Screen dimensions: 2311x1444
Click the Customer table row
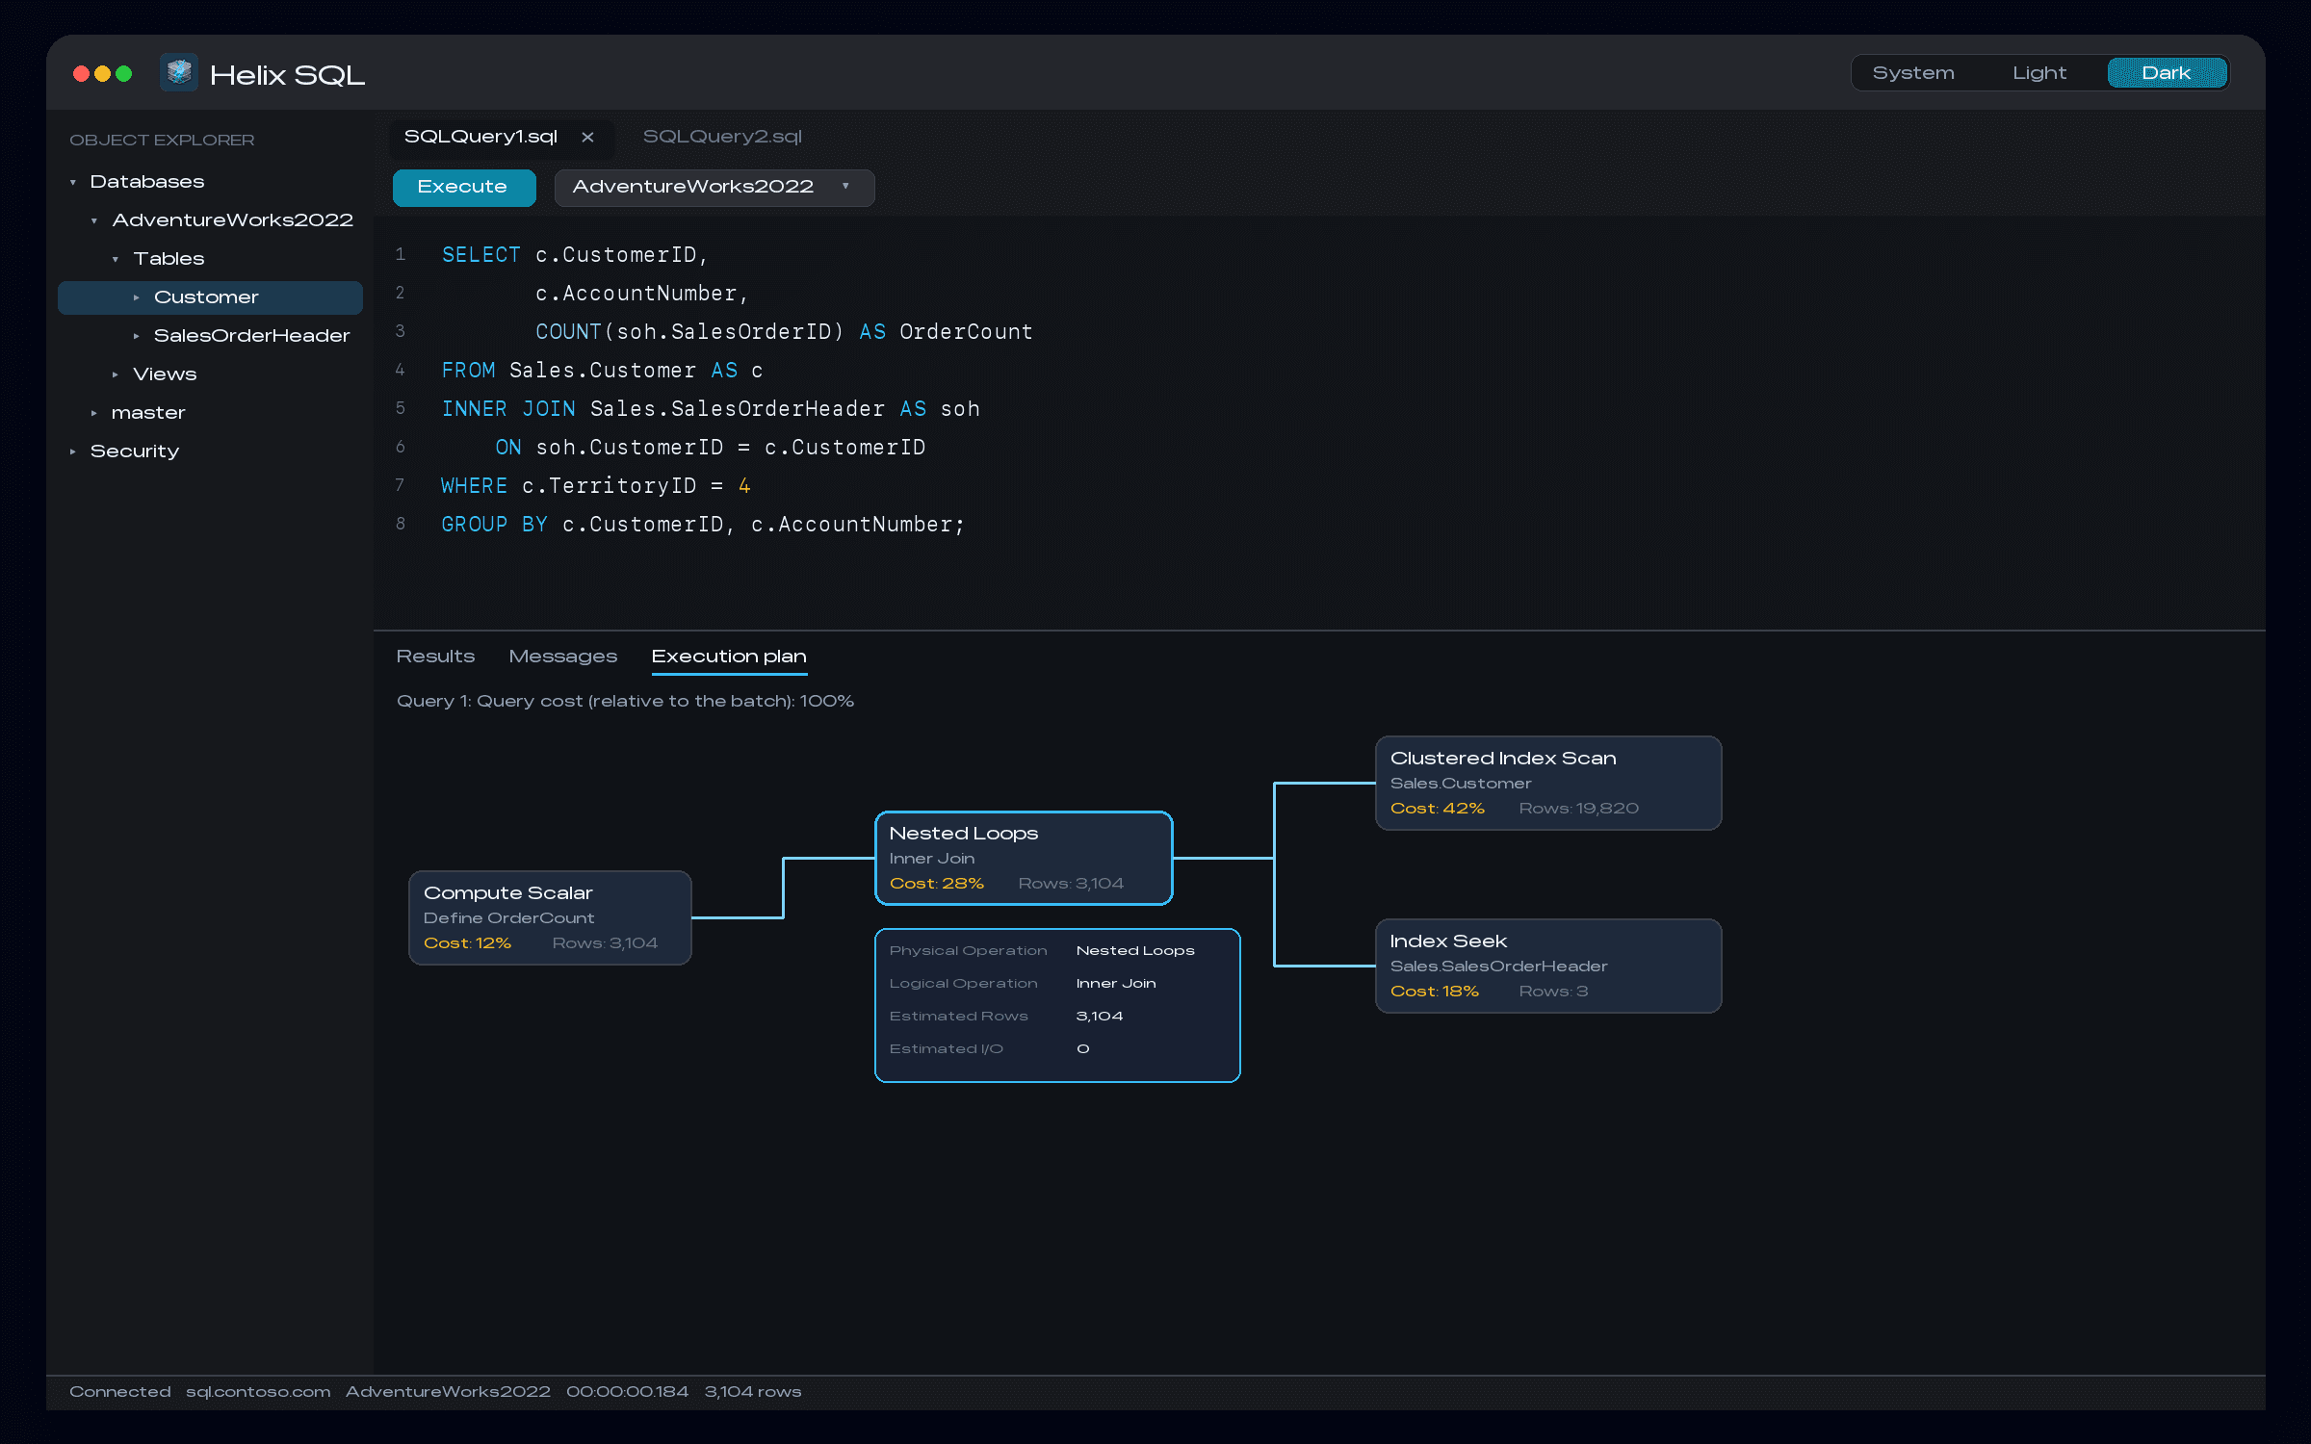click(x=210, y=297)
